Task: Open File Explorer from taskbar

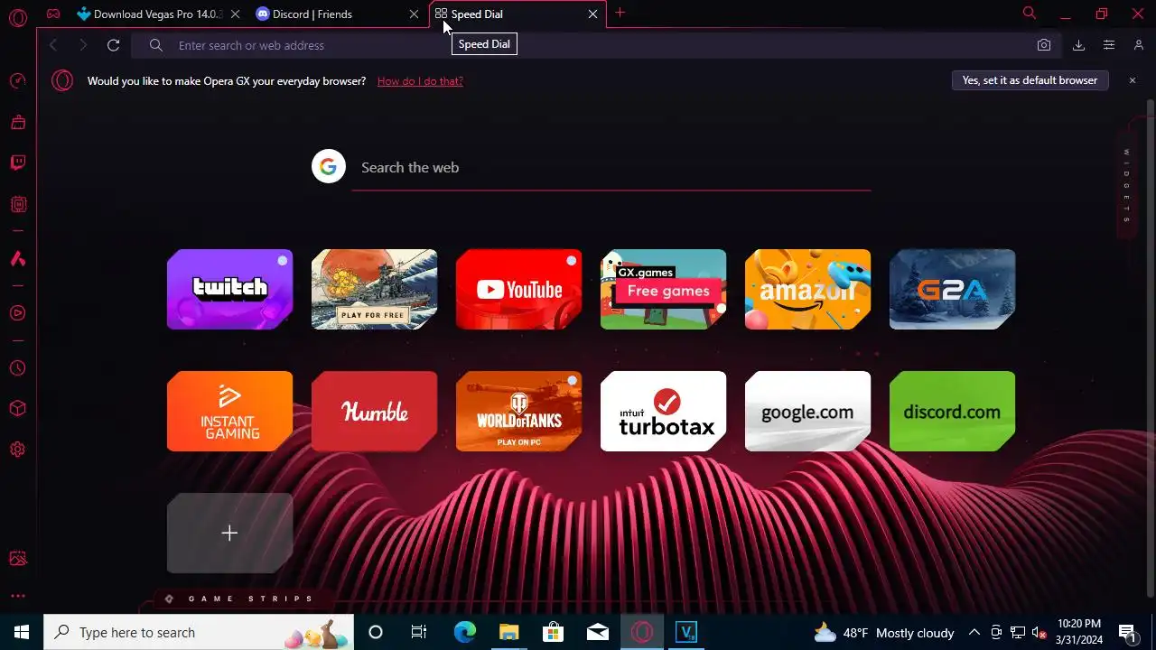Action: 508,632
